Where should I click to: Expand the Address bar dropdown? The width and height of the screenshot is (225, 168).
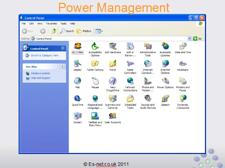[189, 38]
